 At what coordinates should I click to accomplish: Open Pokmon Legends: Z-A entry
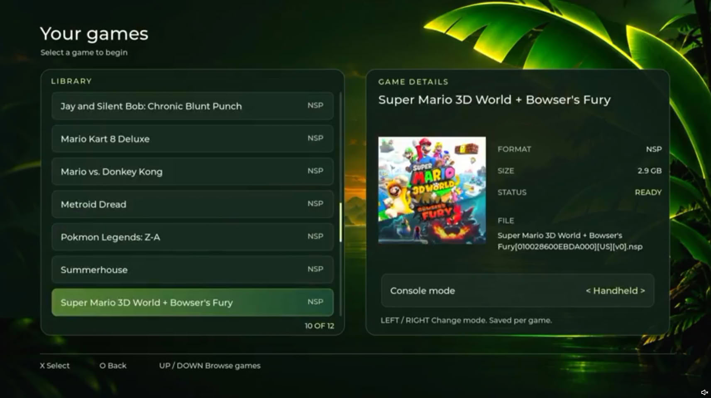click(x=193, y=237)
